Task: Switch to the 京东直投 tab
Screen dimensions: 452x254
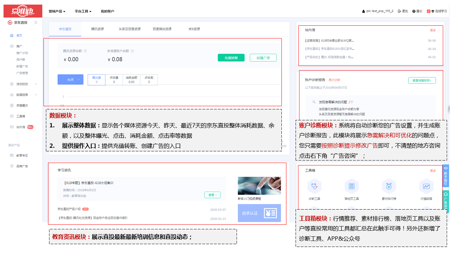Action: pos(65,29)
